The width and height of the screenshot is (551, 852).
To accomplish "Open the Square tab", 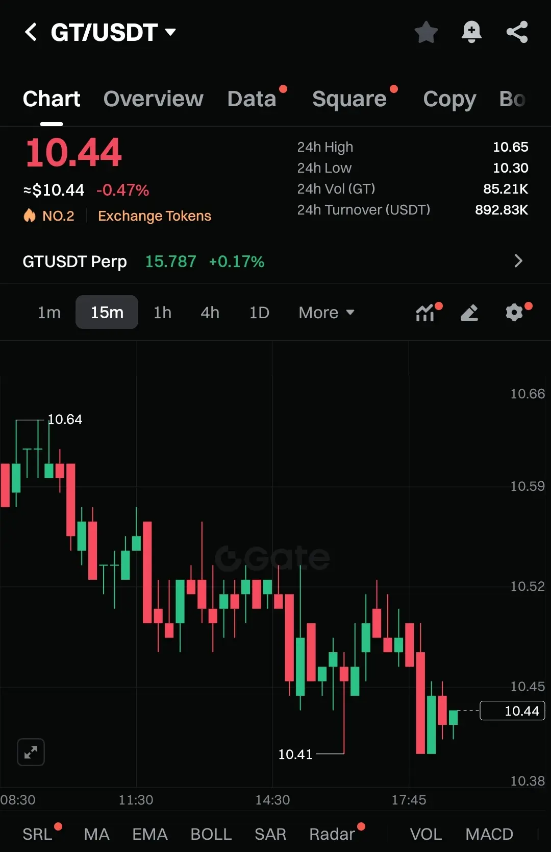I will point(349,99).
